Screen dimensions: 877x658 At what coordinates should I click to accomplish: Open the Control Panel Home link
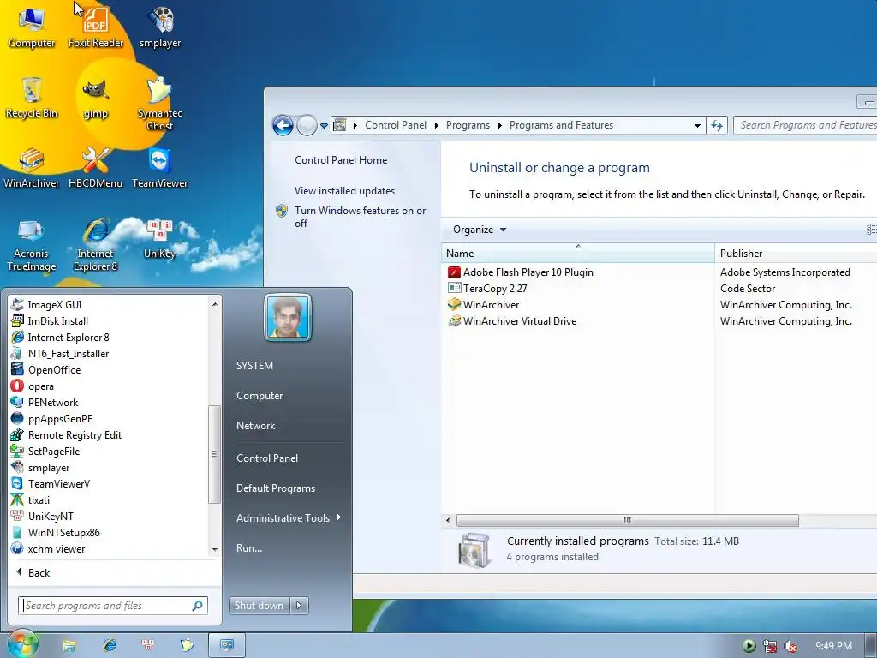point(341,160)
